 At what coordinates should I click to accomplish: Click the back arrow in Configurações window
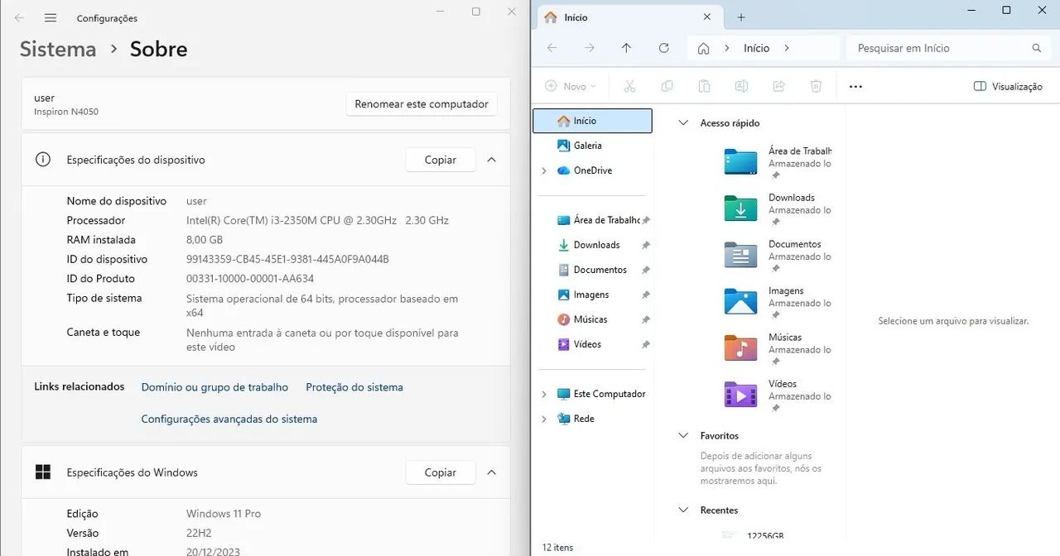point(19,17)
